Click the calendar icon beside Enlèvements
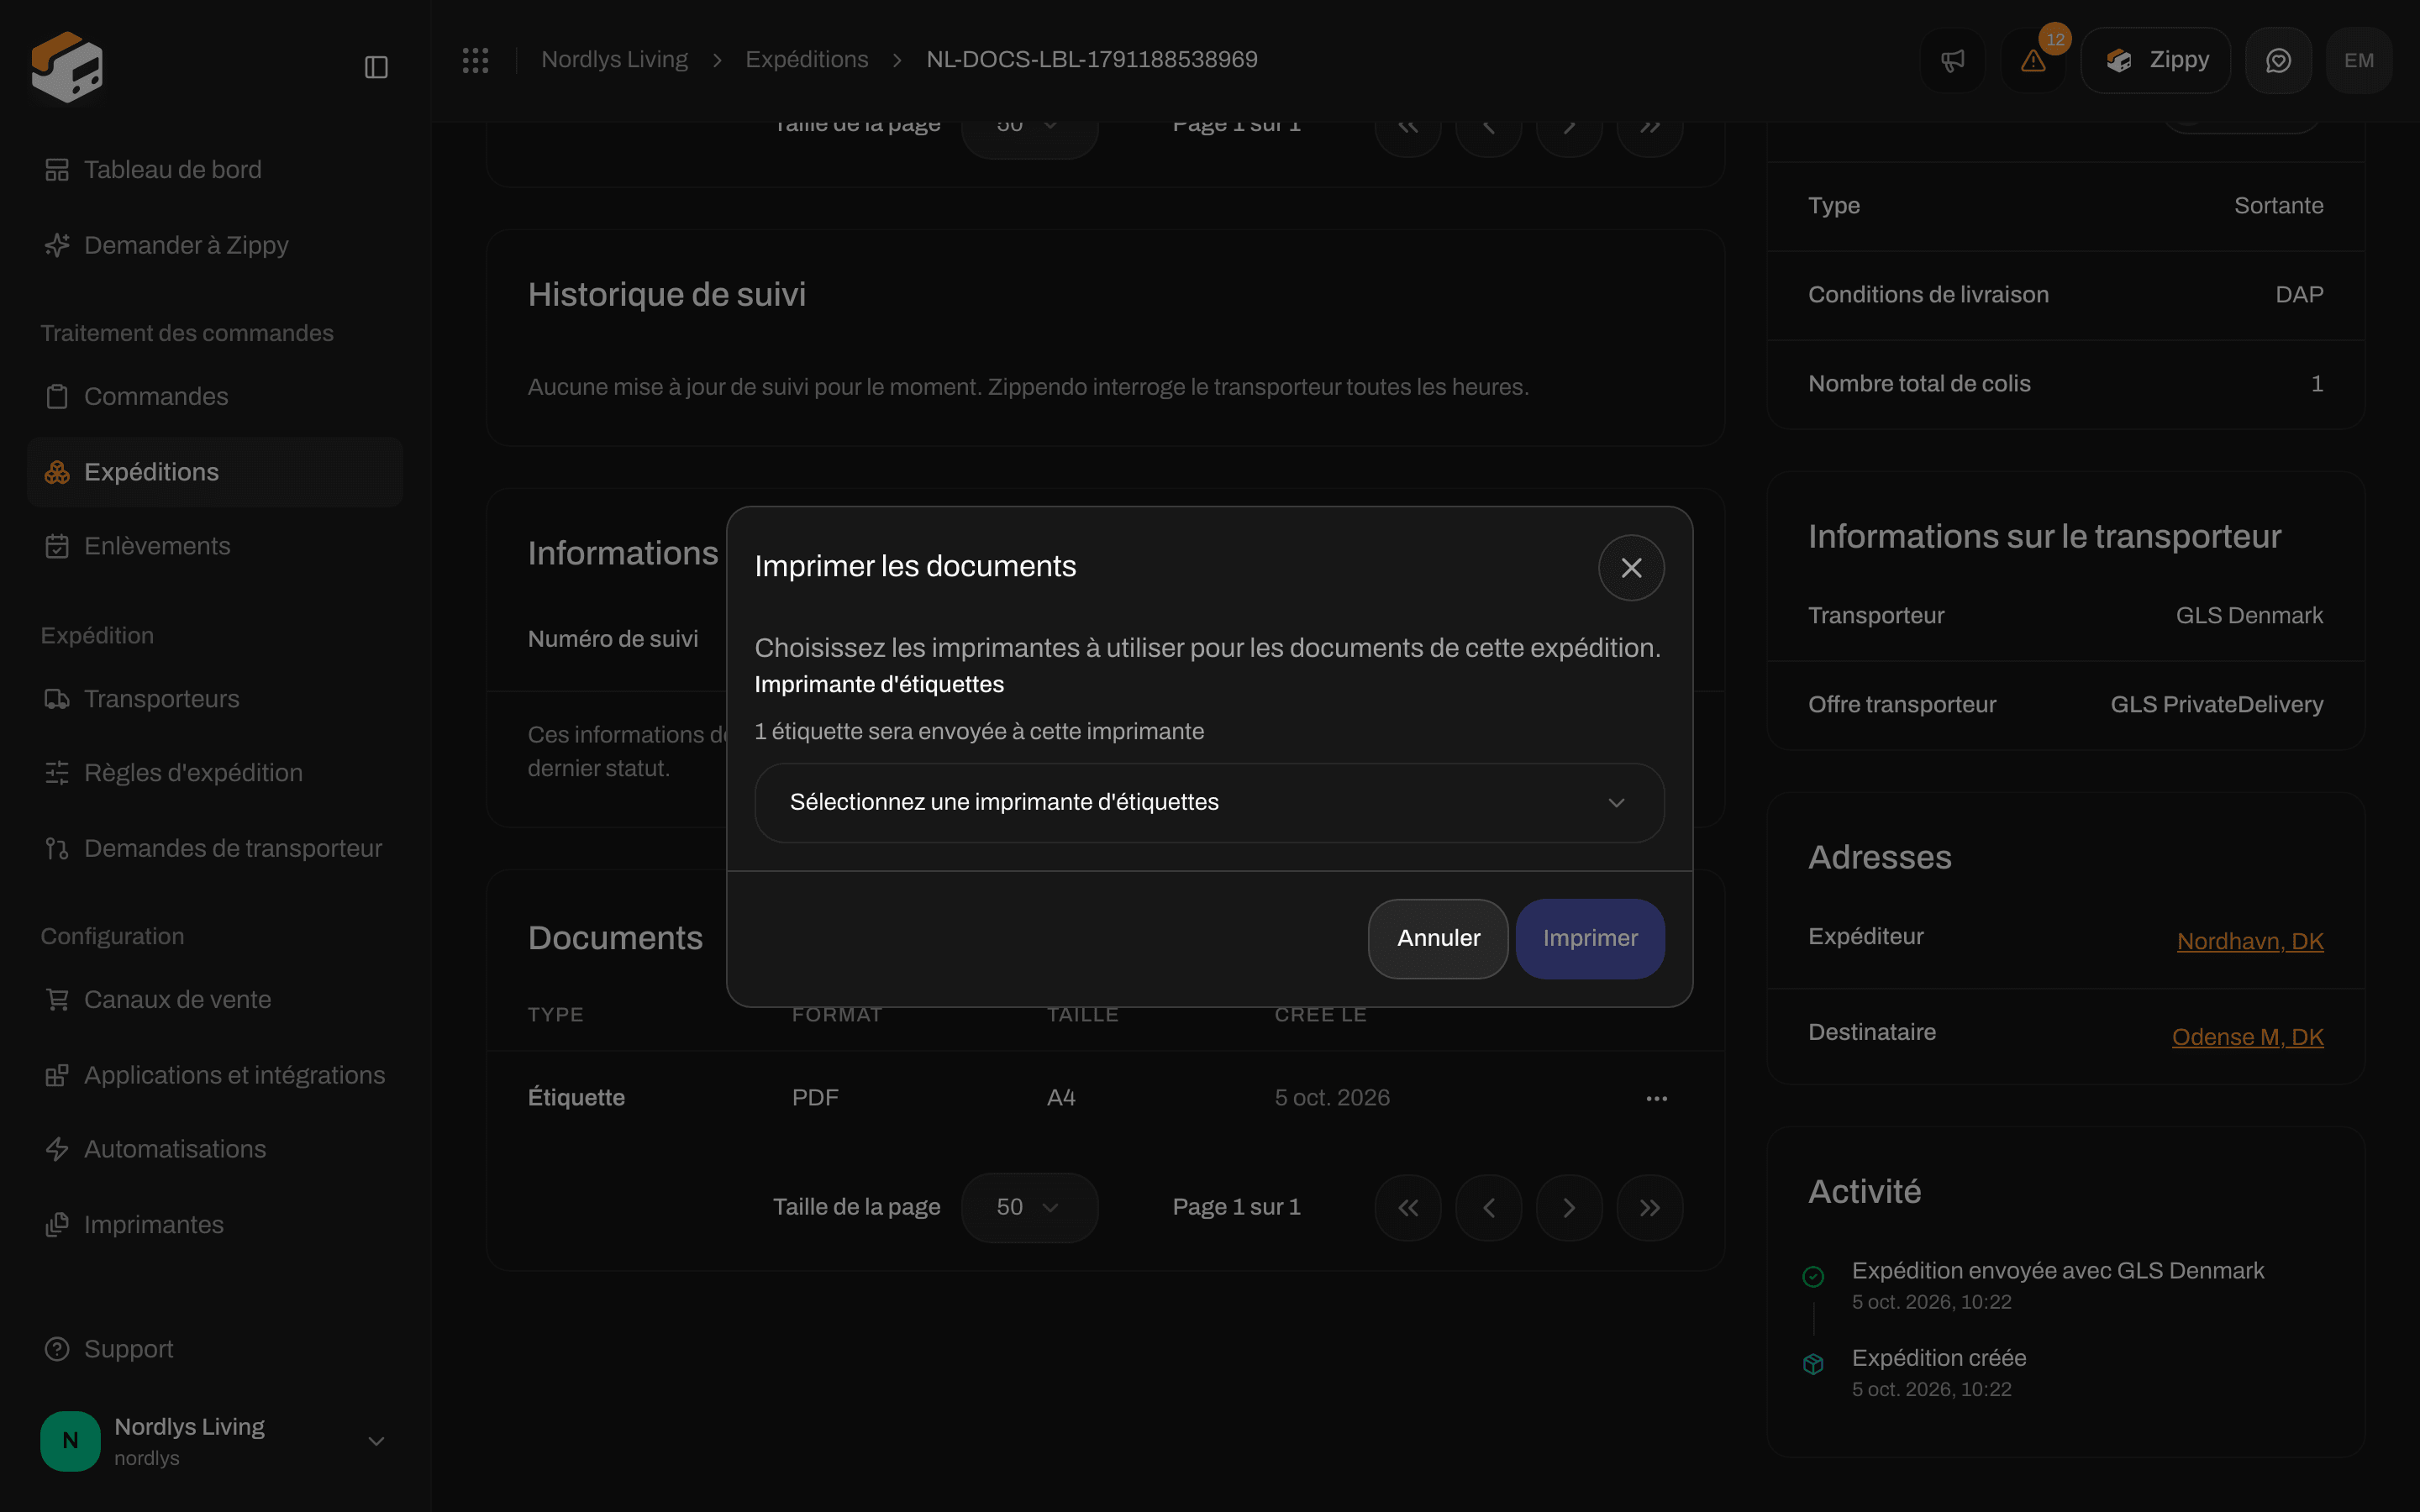2420x1512 pixels. (57, 546)
